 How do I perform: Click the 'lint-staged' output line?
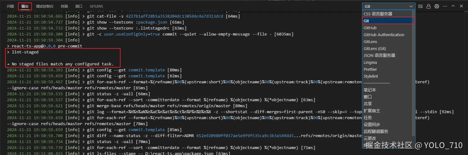[x=22, y=52]
